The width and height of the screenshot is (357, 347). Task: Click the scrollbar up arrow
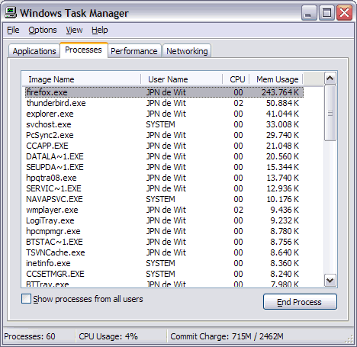tap(330, 79)
